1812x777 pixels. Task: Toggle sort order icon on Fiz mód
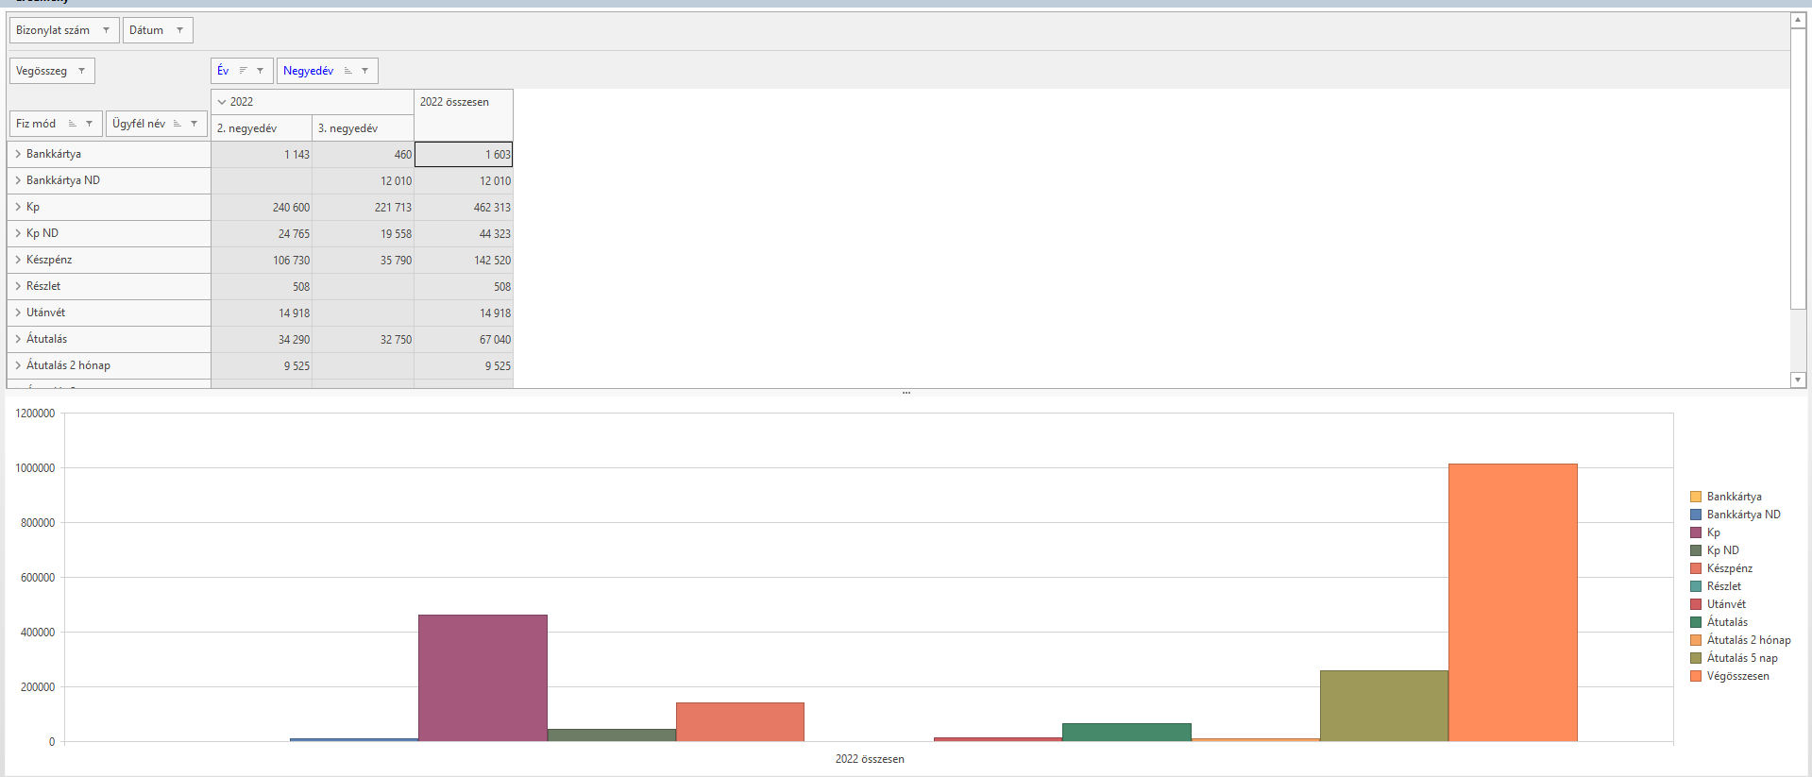click(72, 124)
